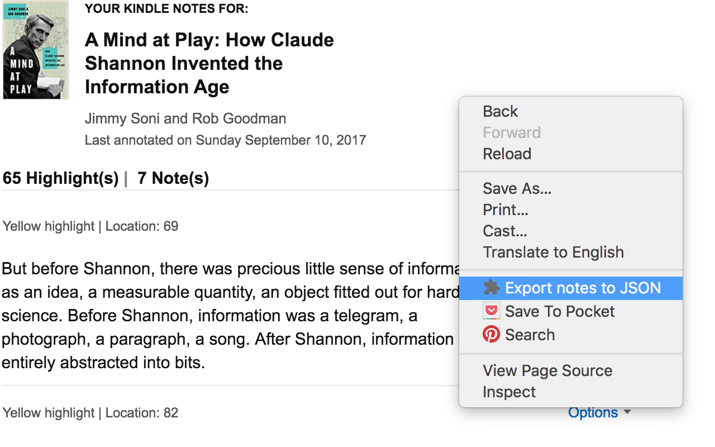
Task: Click the puzzle piece extension icon
Action: (491, 288)
